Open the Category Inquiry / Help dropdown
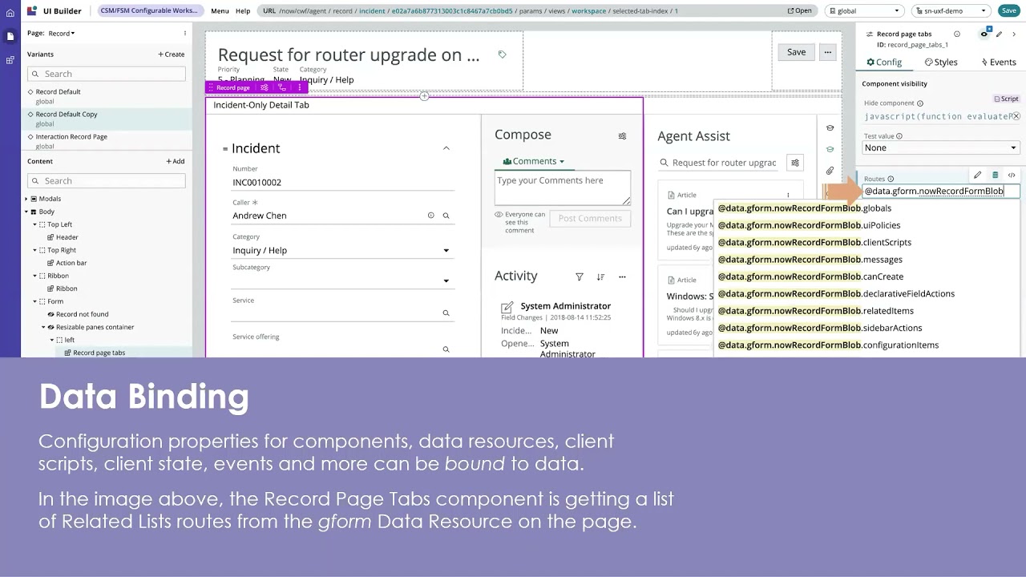Screen dimensions: 1026x577 point(341,251)
